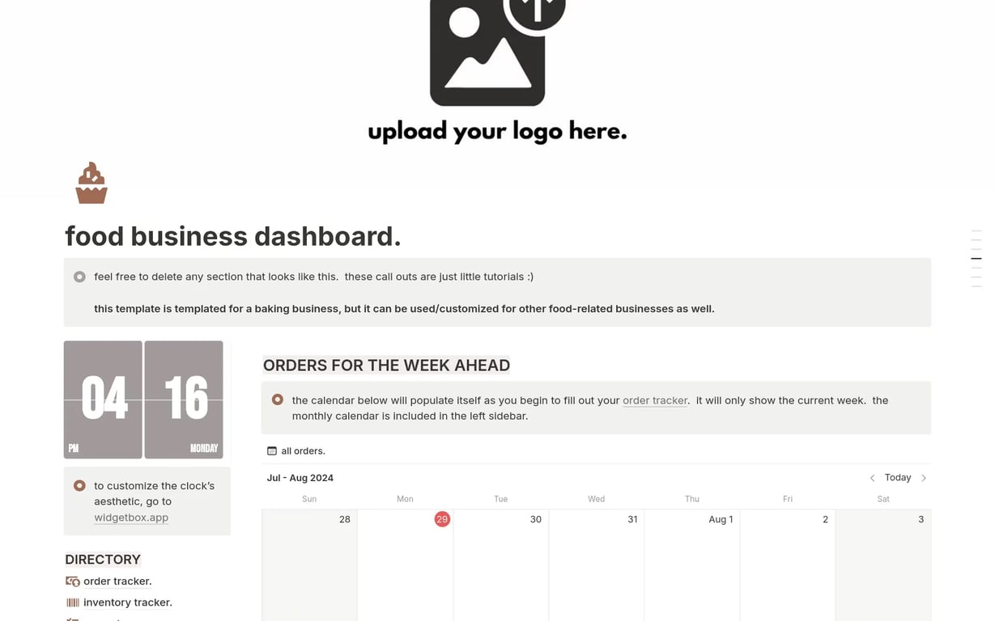Jump to Today in the calendar
This screenshot has width=995, height=621.
tap(897, 478)
